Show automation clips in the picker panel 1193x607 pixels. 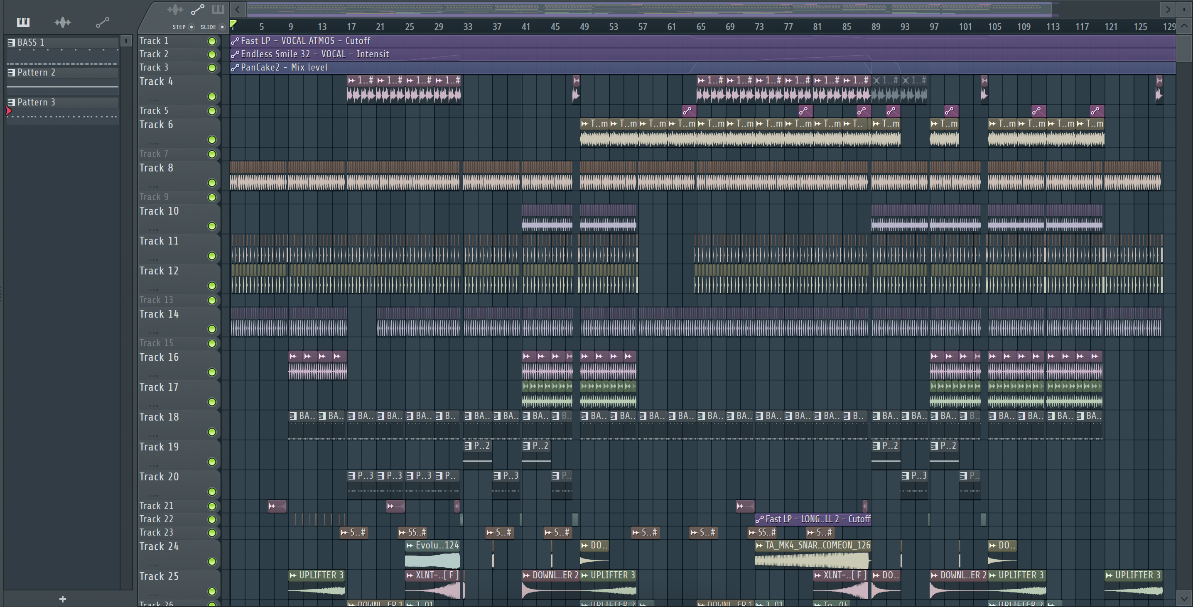[x=102, y=22]
